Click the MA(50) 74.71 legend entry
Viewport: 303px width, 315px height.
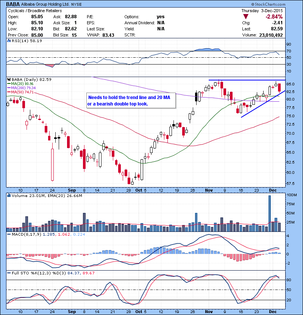[x=20, y=92]
